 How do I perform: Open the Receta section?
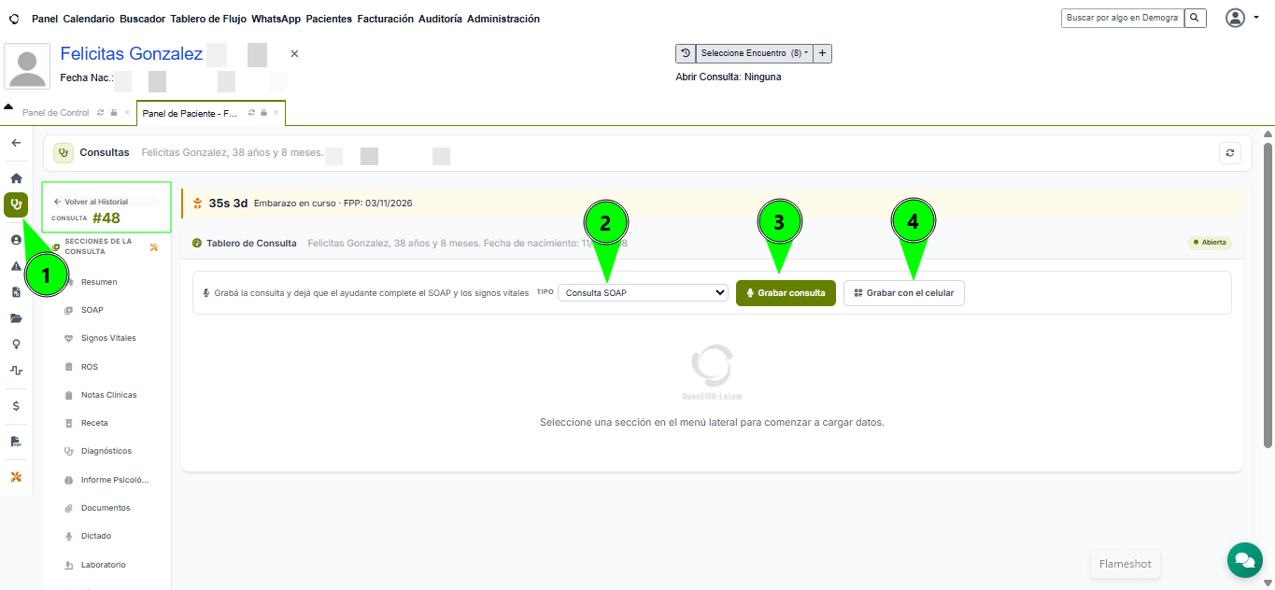[94, 423]
